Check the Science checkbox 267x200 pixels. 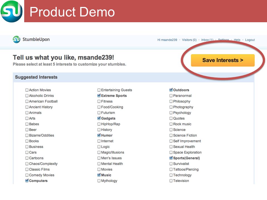[x=171, y=130]
